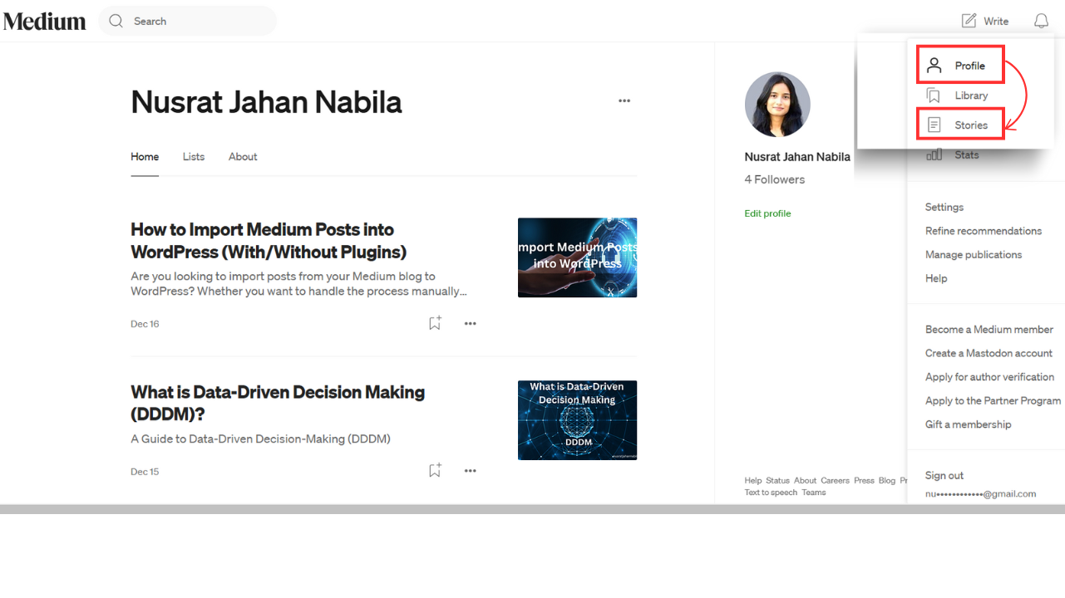Select Stories in the user menu
Viewport: 1065px width, 598px height.
(x=970, y=125)
